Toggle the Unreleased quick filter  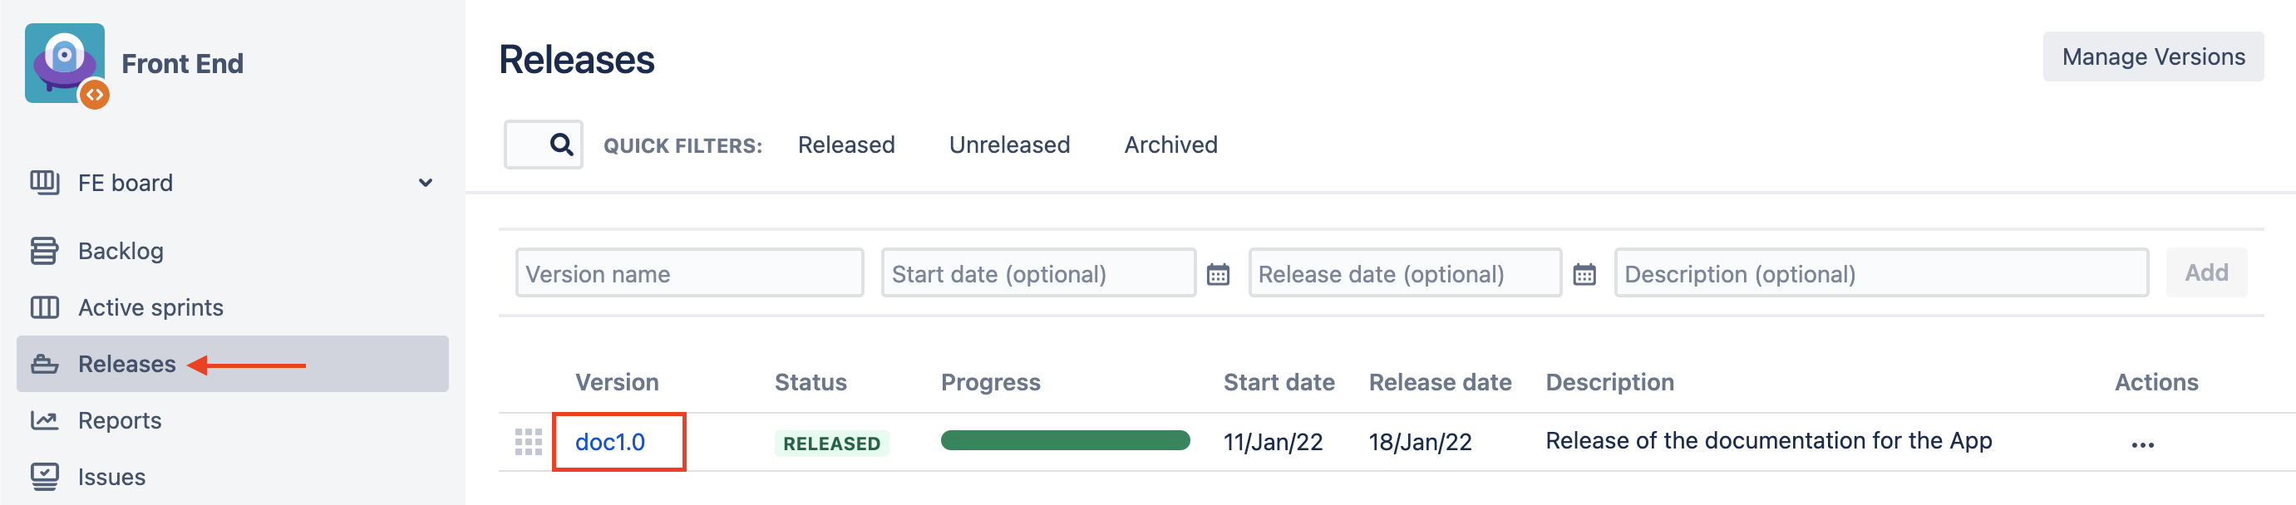(1009, 145)
